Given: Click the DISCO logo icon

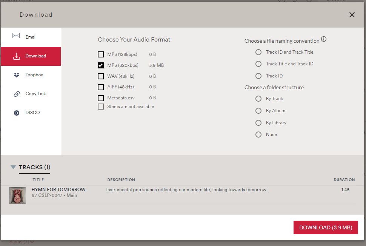Looking at the screenshot, I should tap(17, 113).
